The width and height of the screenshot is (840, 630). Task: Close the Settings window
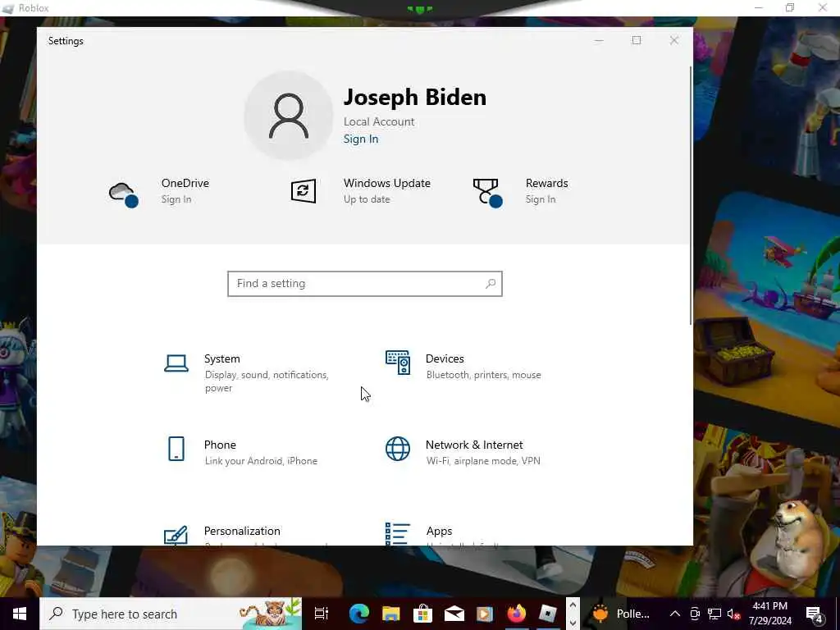[x=674, y=41]
